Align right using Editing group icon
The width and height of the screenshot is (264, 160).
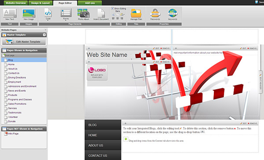pos(122,18)
